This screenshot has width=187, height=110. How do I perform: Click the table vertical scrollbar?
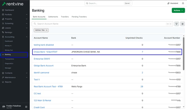(184, 54)
